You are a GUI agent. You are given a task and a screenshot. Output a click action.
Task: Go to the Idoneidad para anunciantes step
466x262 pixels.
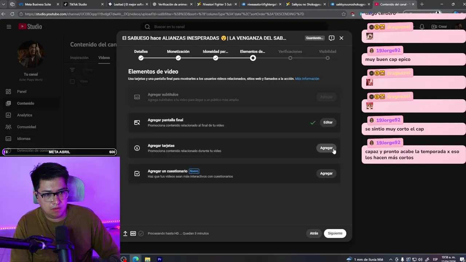click(x=216, y=55)
